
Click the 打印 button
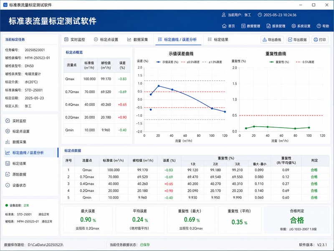[320, 40]
